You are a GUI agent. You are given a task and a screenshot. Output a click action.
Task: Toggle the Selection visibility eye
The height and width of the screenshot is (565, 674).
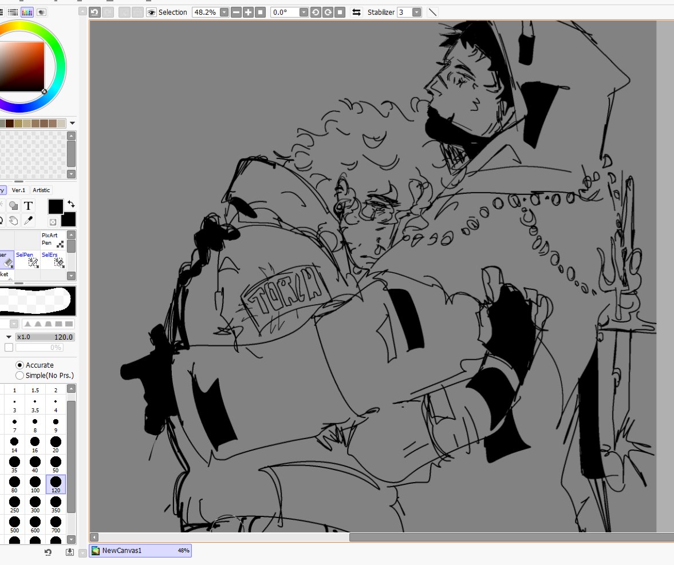pos(151,13)
